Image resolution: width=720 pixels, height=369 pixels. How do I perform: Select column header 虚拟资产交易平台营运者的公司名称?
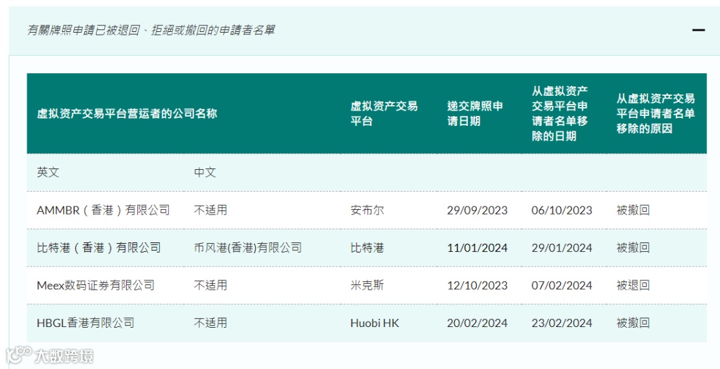tap(127, 113)
